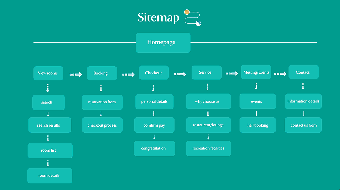This screenshot has width=340, height=190.
Task: Click the arrow between Metting/Events and Contact
Action: pos(280,73)
